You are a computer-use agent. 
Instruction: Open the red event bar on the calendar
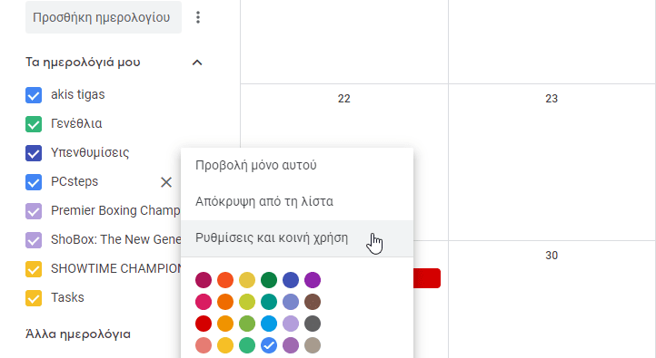(427, 278)
